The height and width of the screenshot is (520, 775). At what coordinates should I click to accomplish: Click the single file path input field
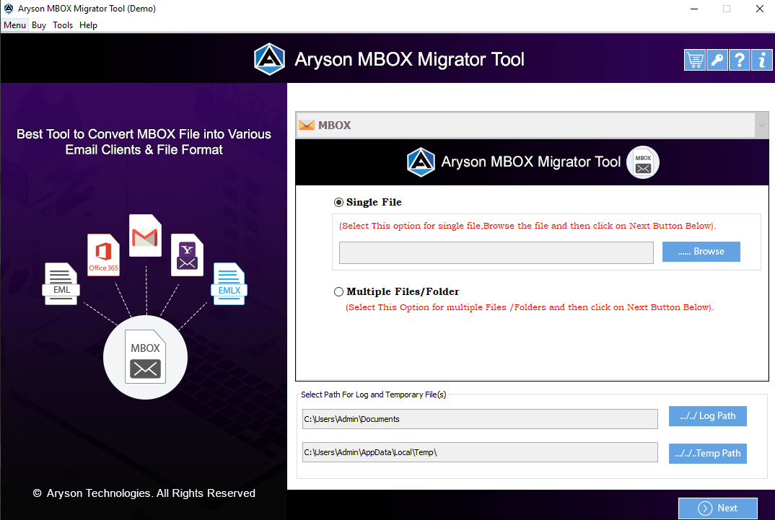(x=496, y=253)
